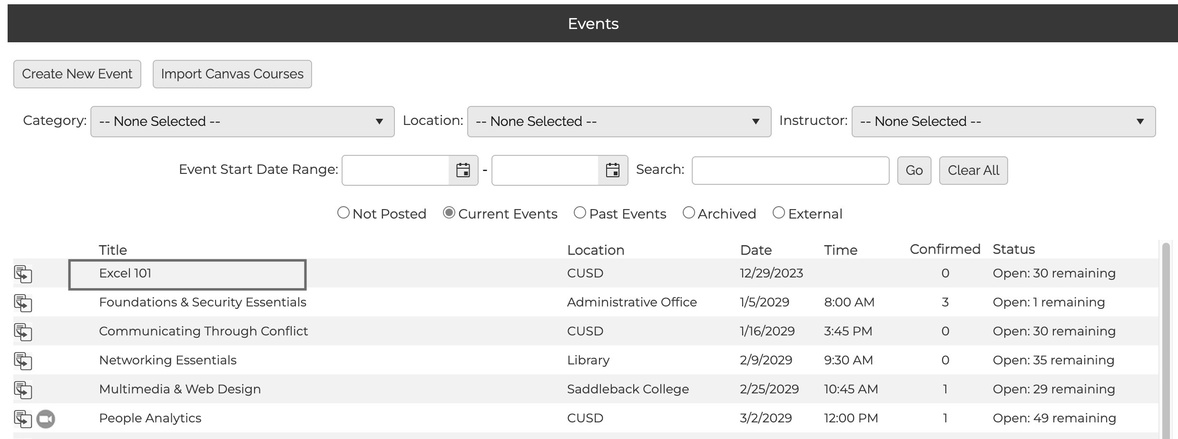
Task: Click the Create New Event button
Action: (x=77, y=74)
